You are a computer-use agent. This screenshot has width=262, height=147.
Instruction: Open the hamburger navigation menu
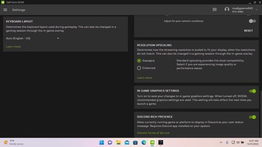pos(5,10)
